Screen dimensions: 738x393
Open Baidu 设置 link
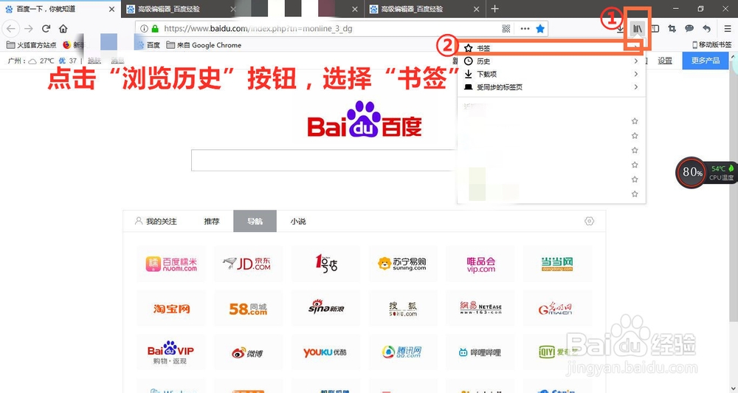pyautogui.click(x=665, y=61)
